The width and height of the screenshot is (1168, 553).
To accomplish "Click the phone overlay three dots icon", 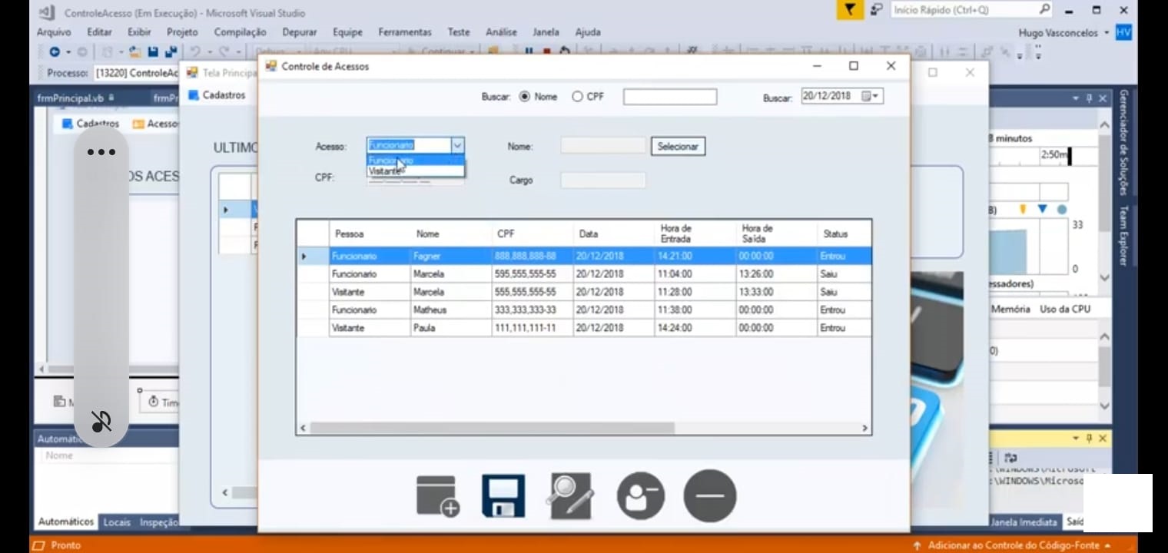I will [x=101, y=152].
